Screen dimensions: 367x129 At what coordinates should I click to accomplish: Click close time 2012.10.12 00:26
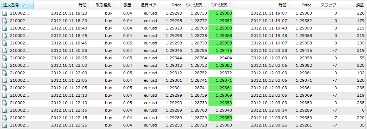click(269, 125)
